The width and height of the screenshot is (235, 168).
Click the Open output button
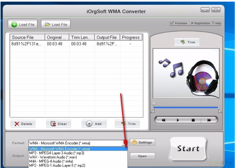[x=142, y=156]
